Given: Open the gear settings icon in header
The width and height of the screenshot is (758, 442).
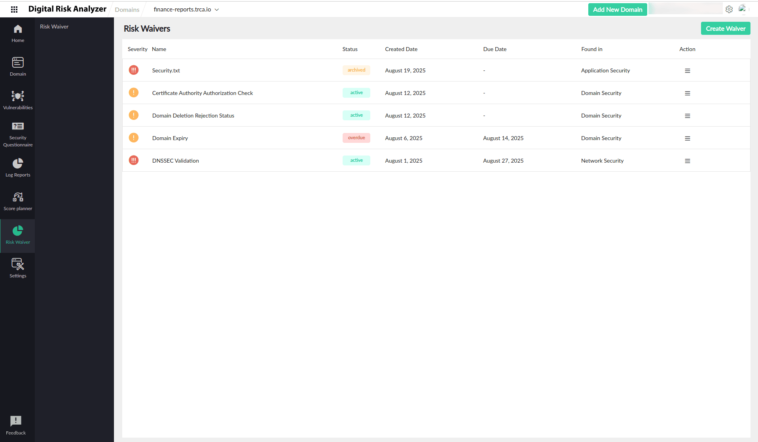Looking at the screenshot, I should click(729, 9).
